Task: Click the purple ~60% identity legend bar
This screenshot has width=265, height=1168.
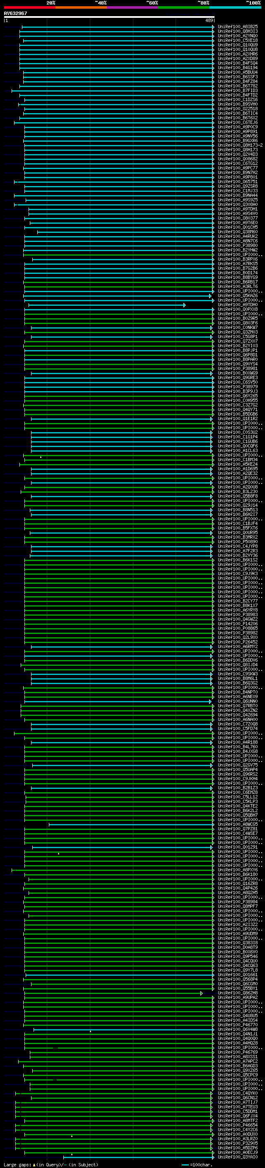Action: pyautogui.click(x=133, y=7)
